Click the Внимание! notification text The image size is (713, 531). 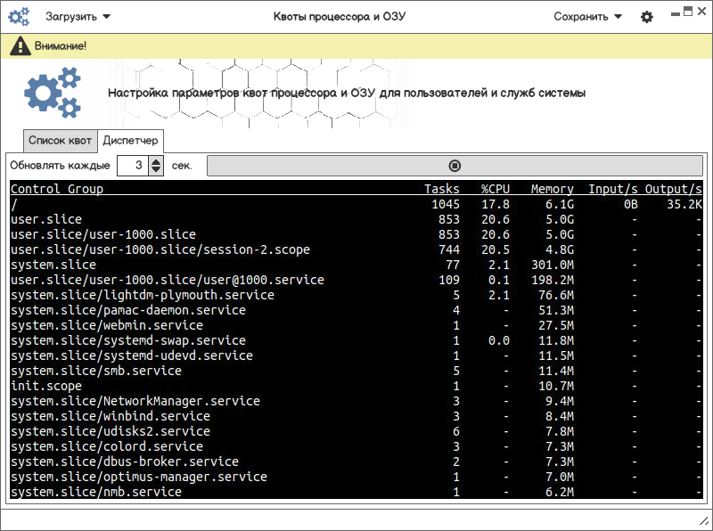[x=61, y=46]
